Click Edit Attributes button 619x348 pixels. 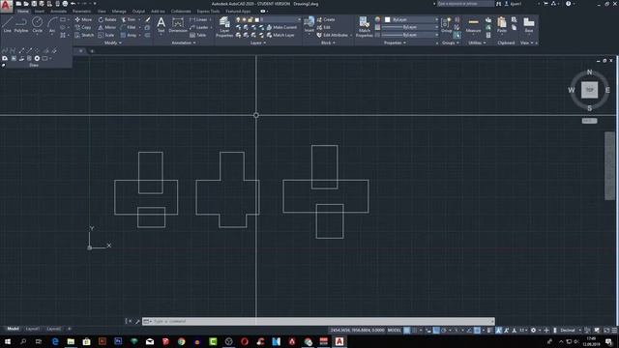334,35
